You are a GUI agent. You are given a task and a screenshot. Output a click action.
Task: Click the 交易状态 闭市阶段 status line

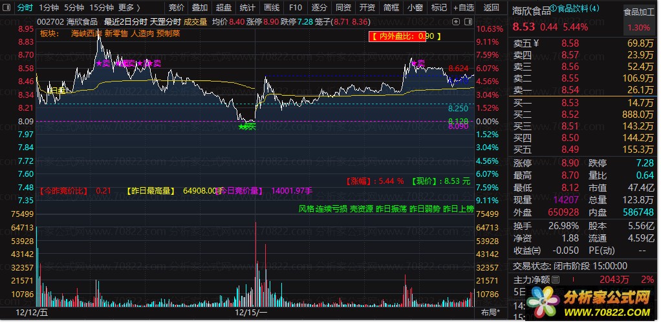(570, 266)
